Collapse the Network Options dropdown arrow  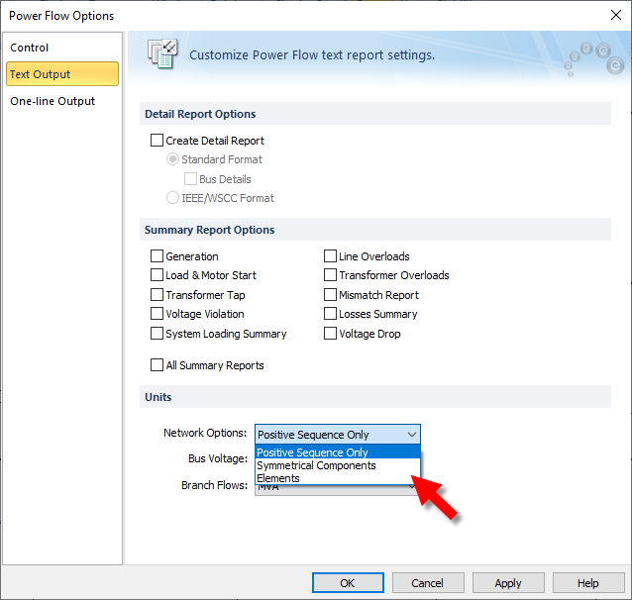point(411,435)
